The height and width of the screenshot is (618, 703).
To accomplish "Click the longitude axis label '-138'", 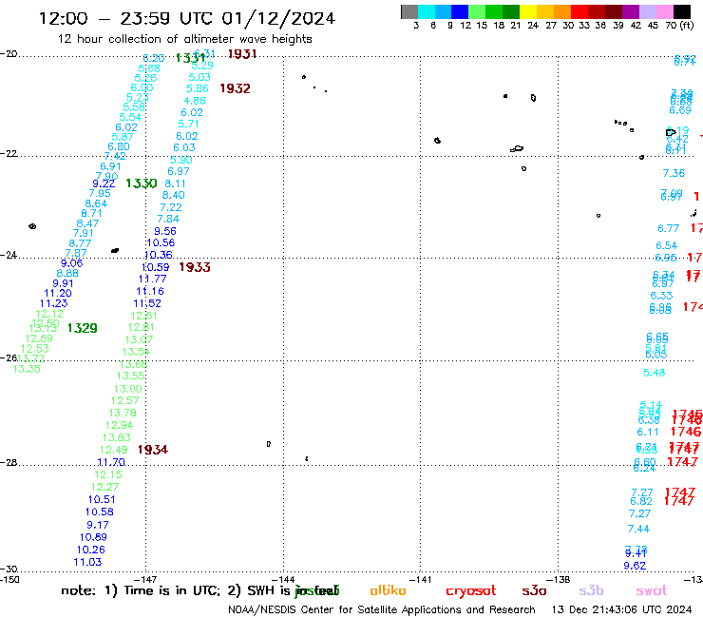I will pos(559,579).
